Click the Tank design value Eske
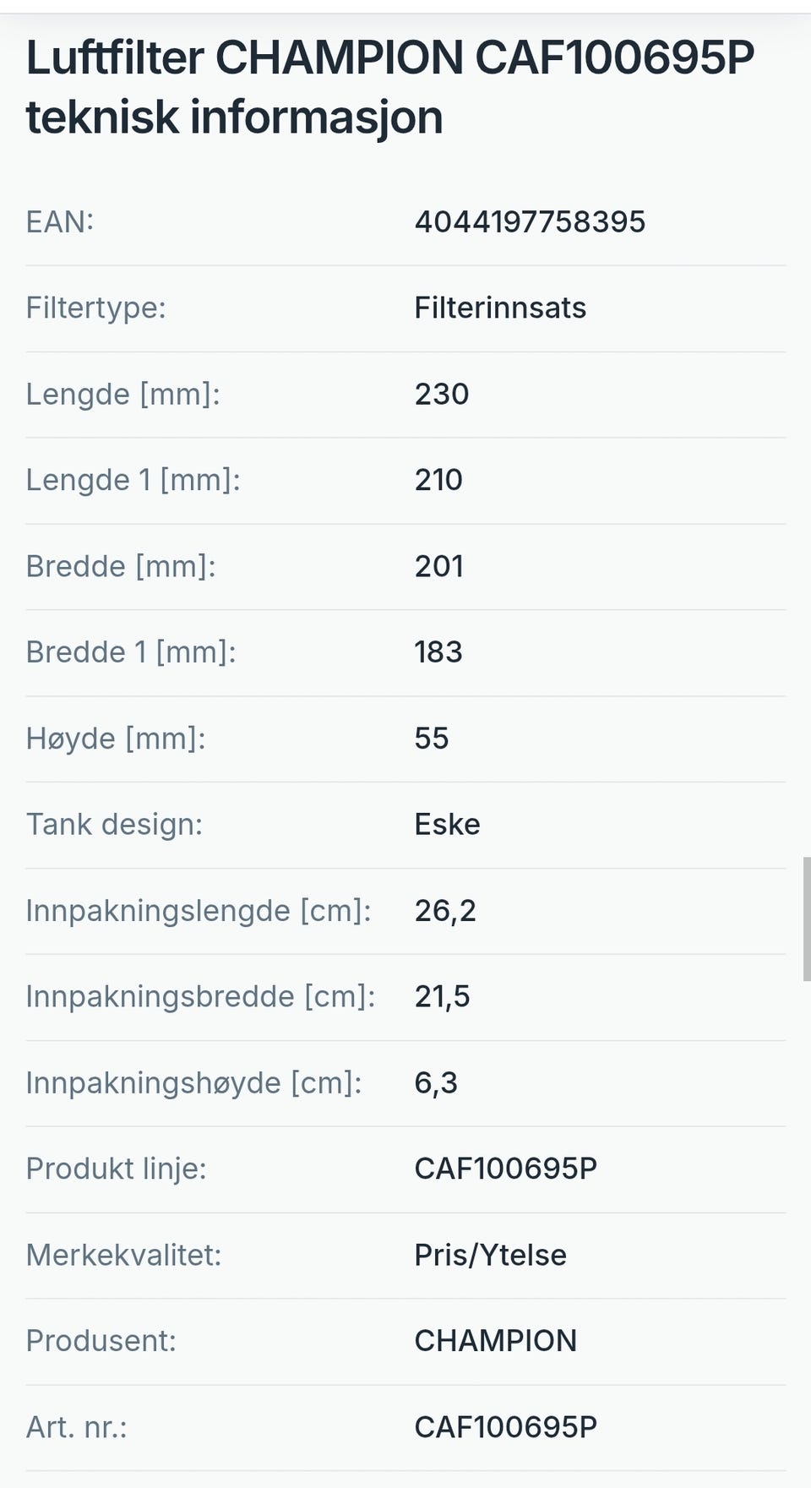Image resolution: width=811 pixels, height=1488 pixels. click(x=447, y=826)
